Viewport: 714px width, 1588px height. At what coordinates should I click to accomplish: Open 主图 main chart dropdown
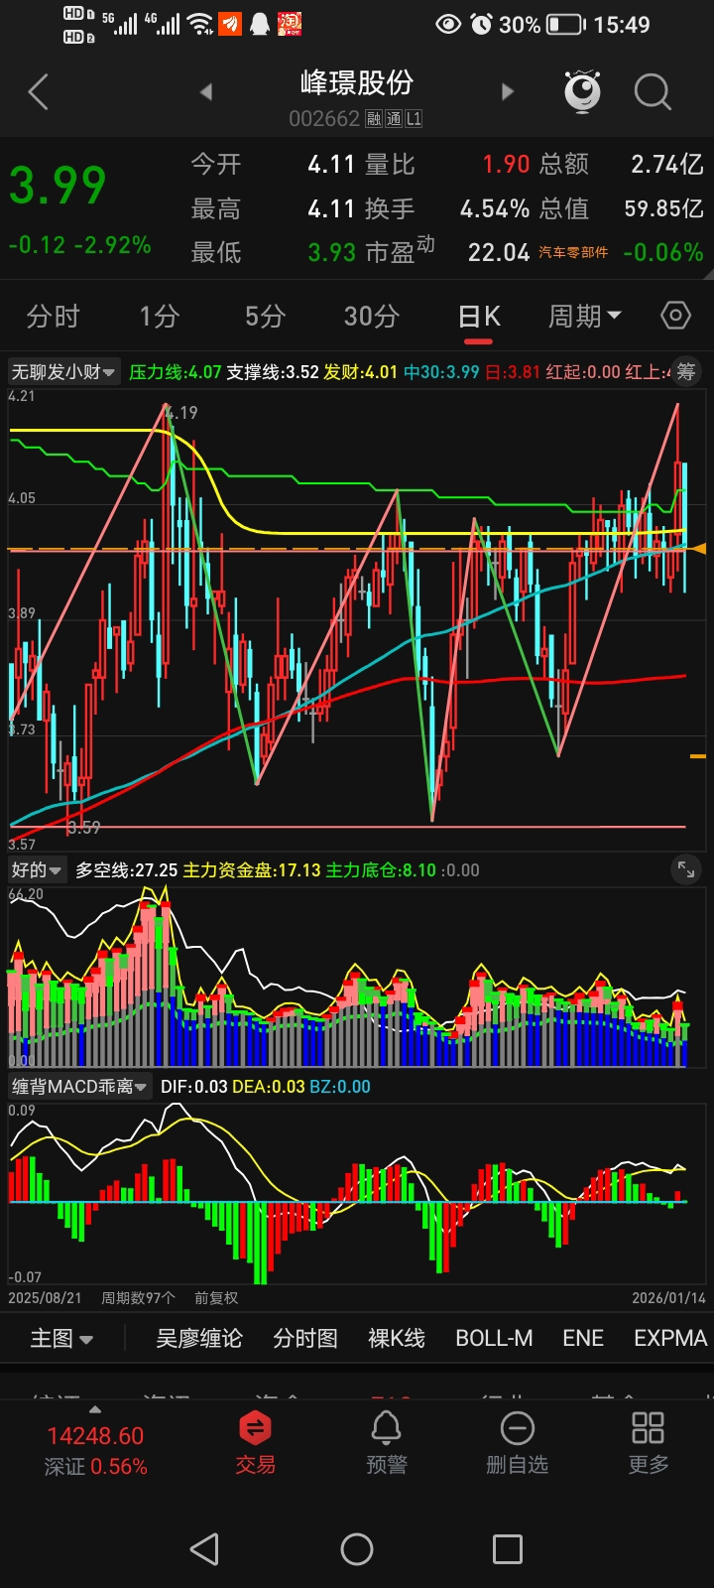click(x=61, y=1338)
